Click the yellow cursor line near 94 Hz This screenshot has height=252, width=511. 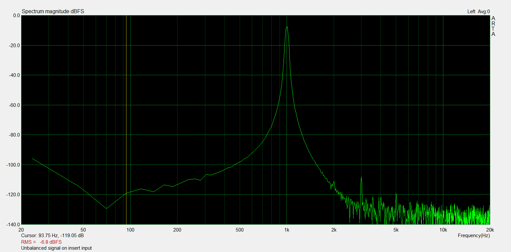click(x=126, y=120)
